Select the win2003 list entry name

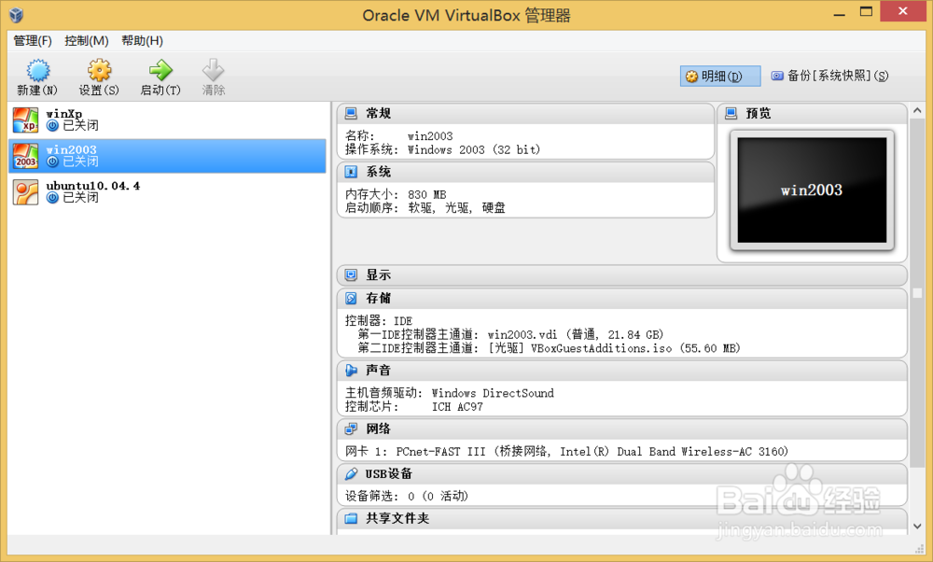click(x=72, y=149)
